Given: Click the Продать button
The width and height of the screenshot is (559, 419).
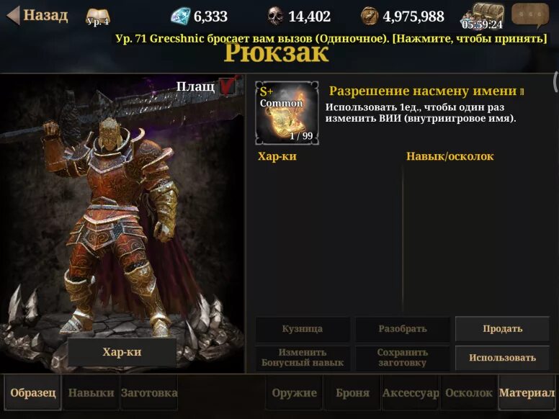Looking at the screenshot, I should pyautogui.click(x=503, y=329).
